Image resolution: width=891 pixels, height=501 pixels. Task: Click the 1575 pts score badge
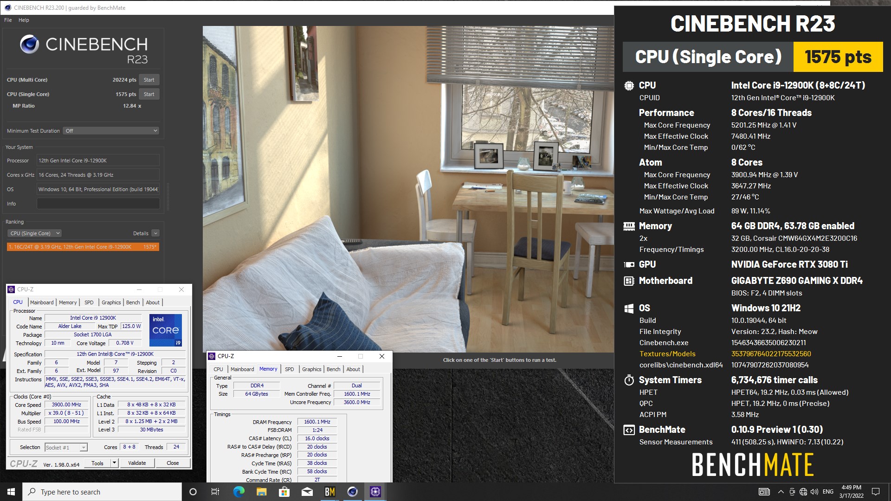pos(838,57)
